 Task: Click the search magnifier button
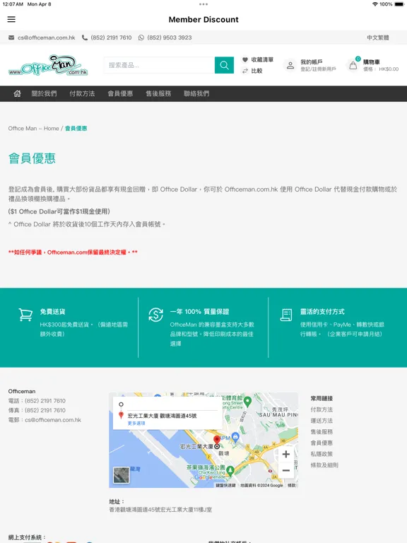click(224, 65)
